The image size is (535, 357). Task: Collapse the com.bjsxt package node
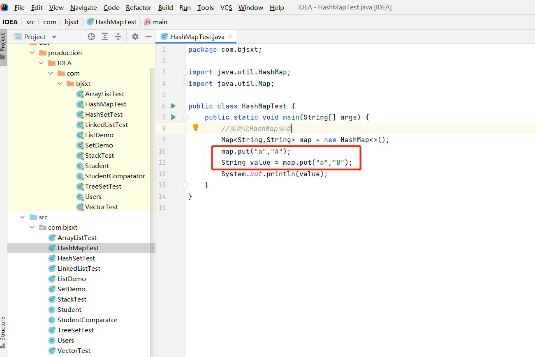32,227
